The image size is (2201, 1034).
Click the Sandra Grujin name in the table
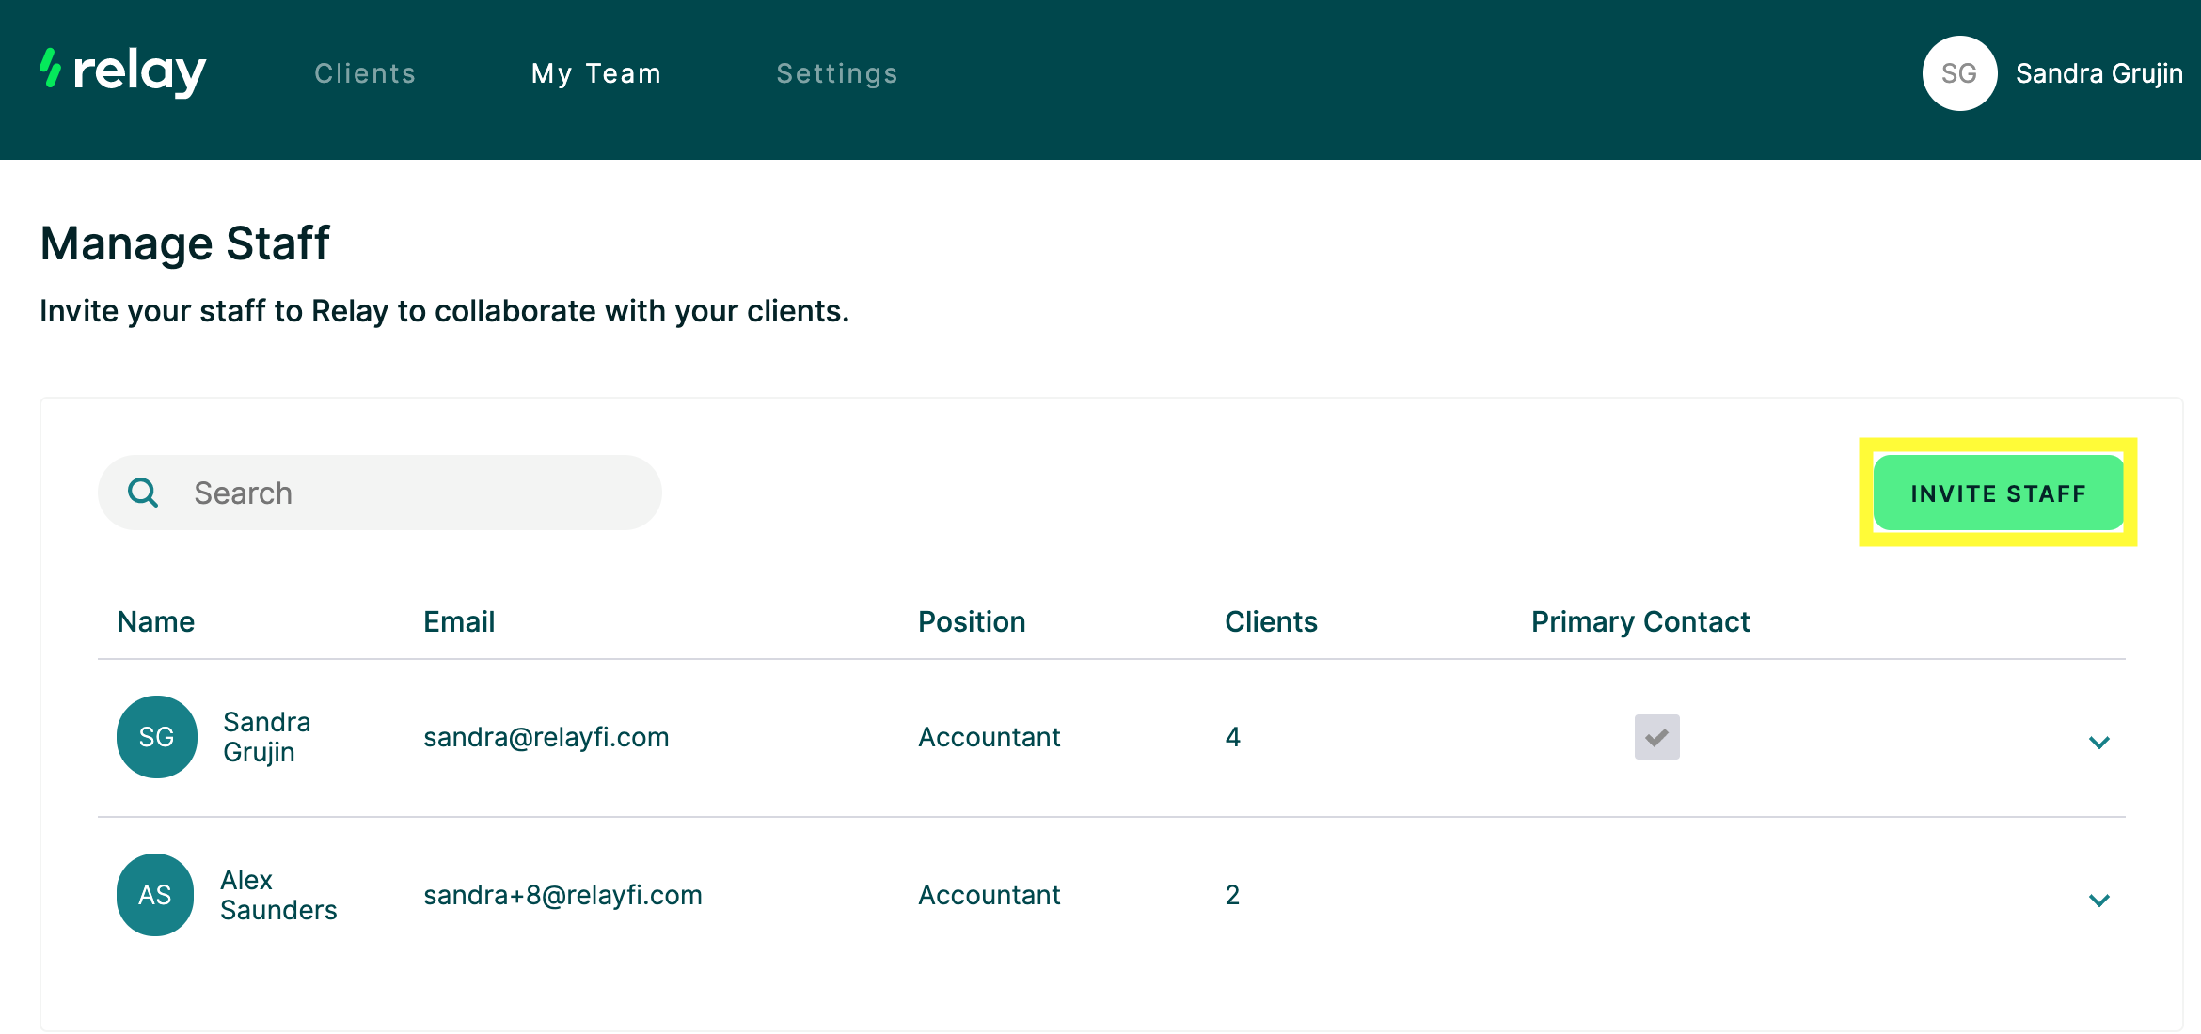pyautogui.click(x=267, y=737)
